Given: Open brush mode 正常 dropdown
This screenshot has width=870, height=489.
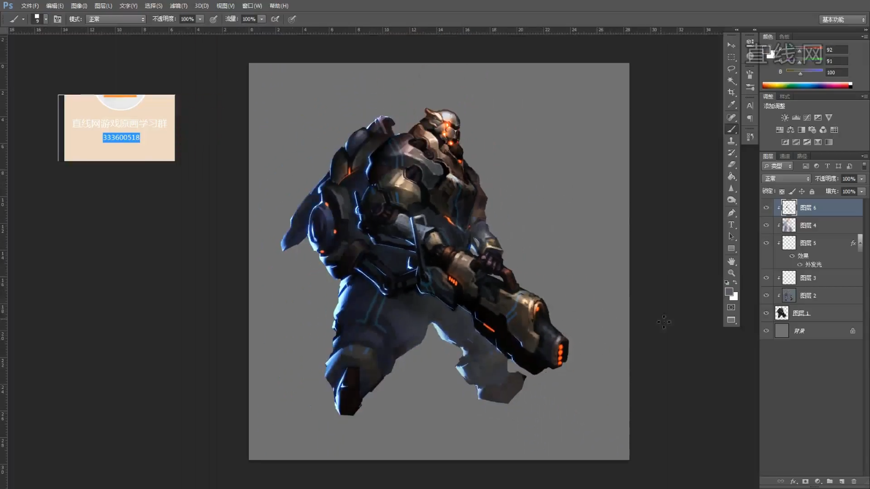Looking at the screenshot, I should (116, 19).
